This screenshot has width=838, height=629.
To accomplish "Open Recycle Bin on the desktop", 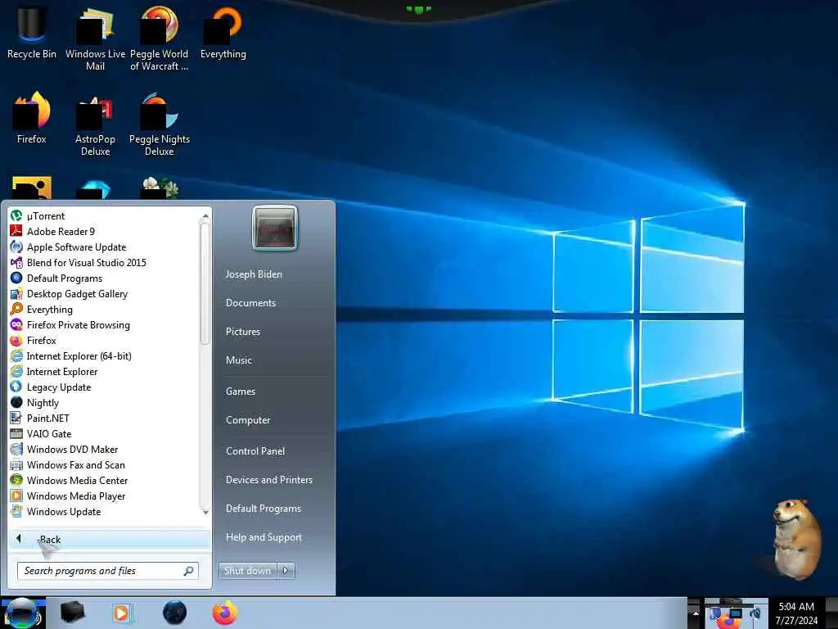I will tap(32, 32).
